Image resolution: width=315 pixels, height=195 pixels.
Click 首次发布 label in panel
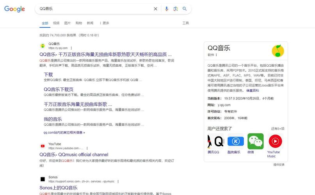[x=214, y=118]
